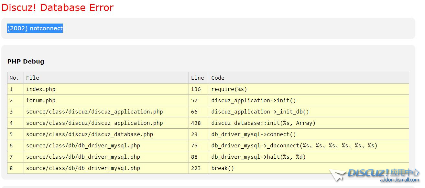425x188 pixels.
Task: Click line number "57"
Action: pos(199,100)
